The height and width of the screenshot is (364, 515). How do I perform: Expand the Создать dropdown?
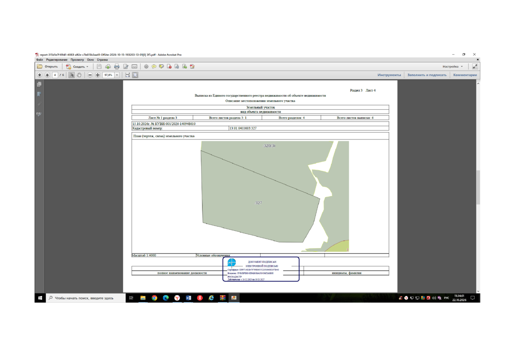(78, 66)
